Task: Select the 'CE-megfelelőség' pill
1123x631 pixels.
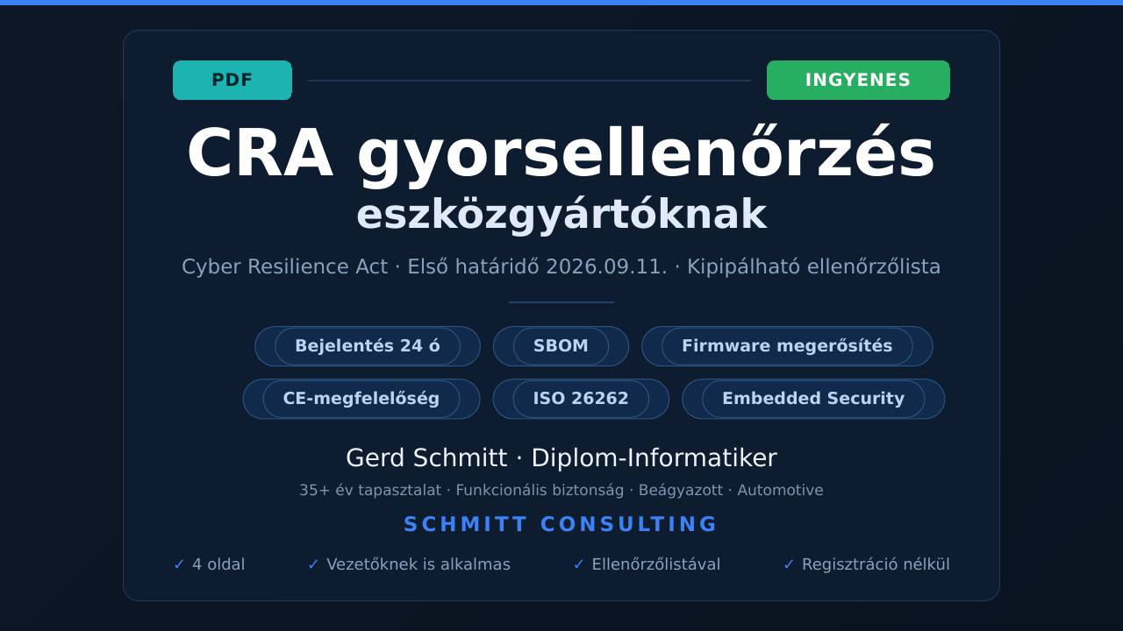Action: (x=361, y=399)
